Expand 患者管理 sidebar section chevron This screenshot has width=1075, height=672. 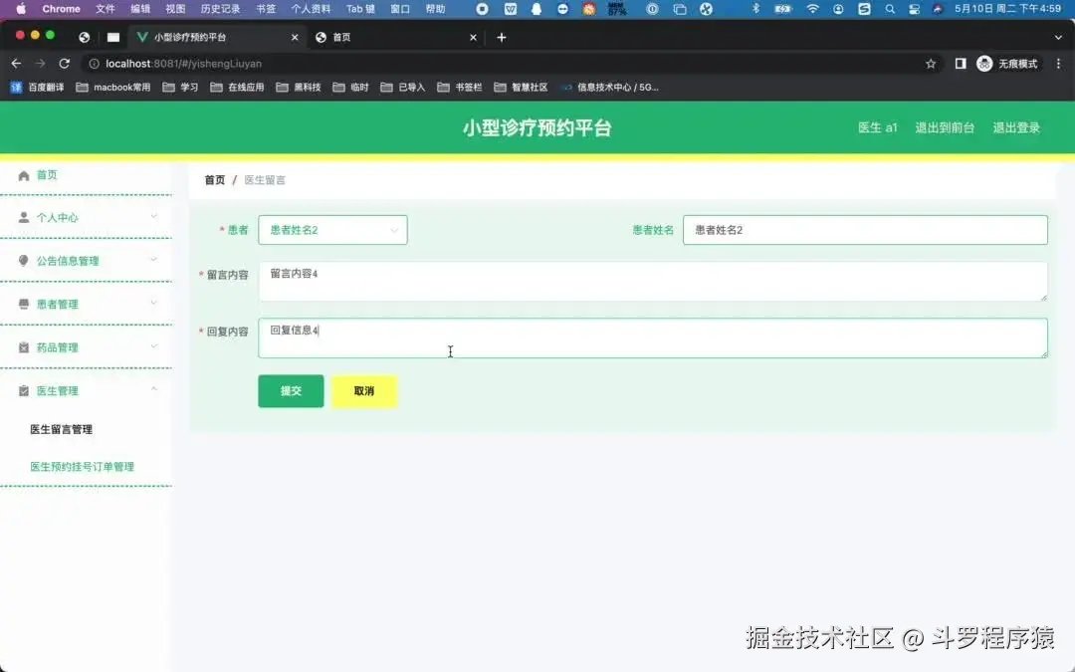click(153, 303)
